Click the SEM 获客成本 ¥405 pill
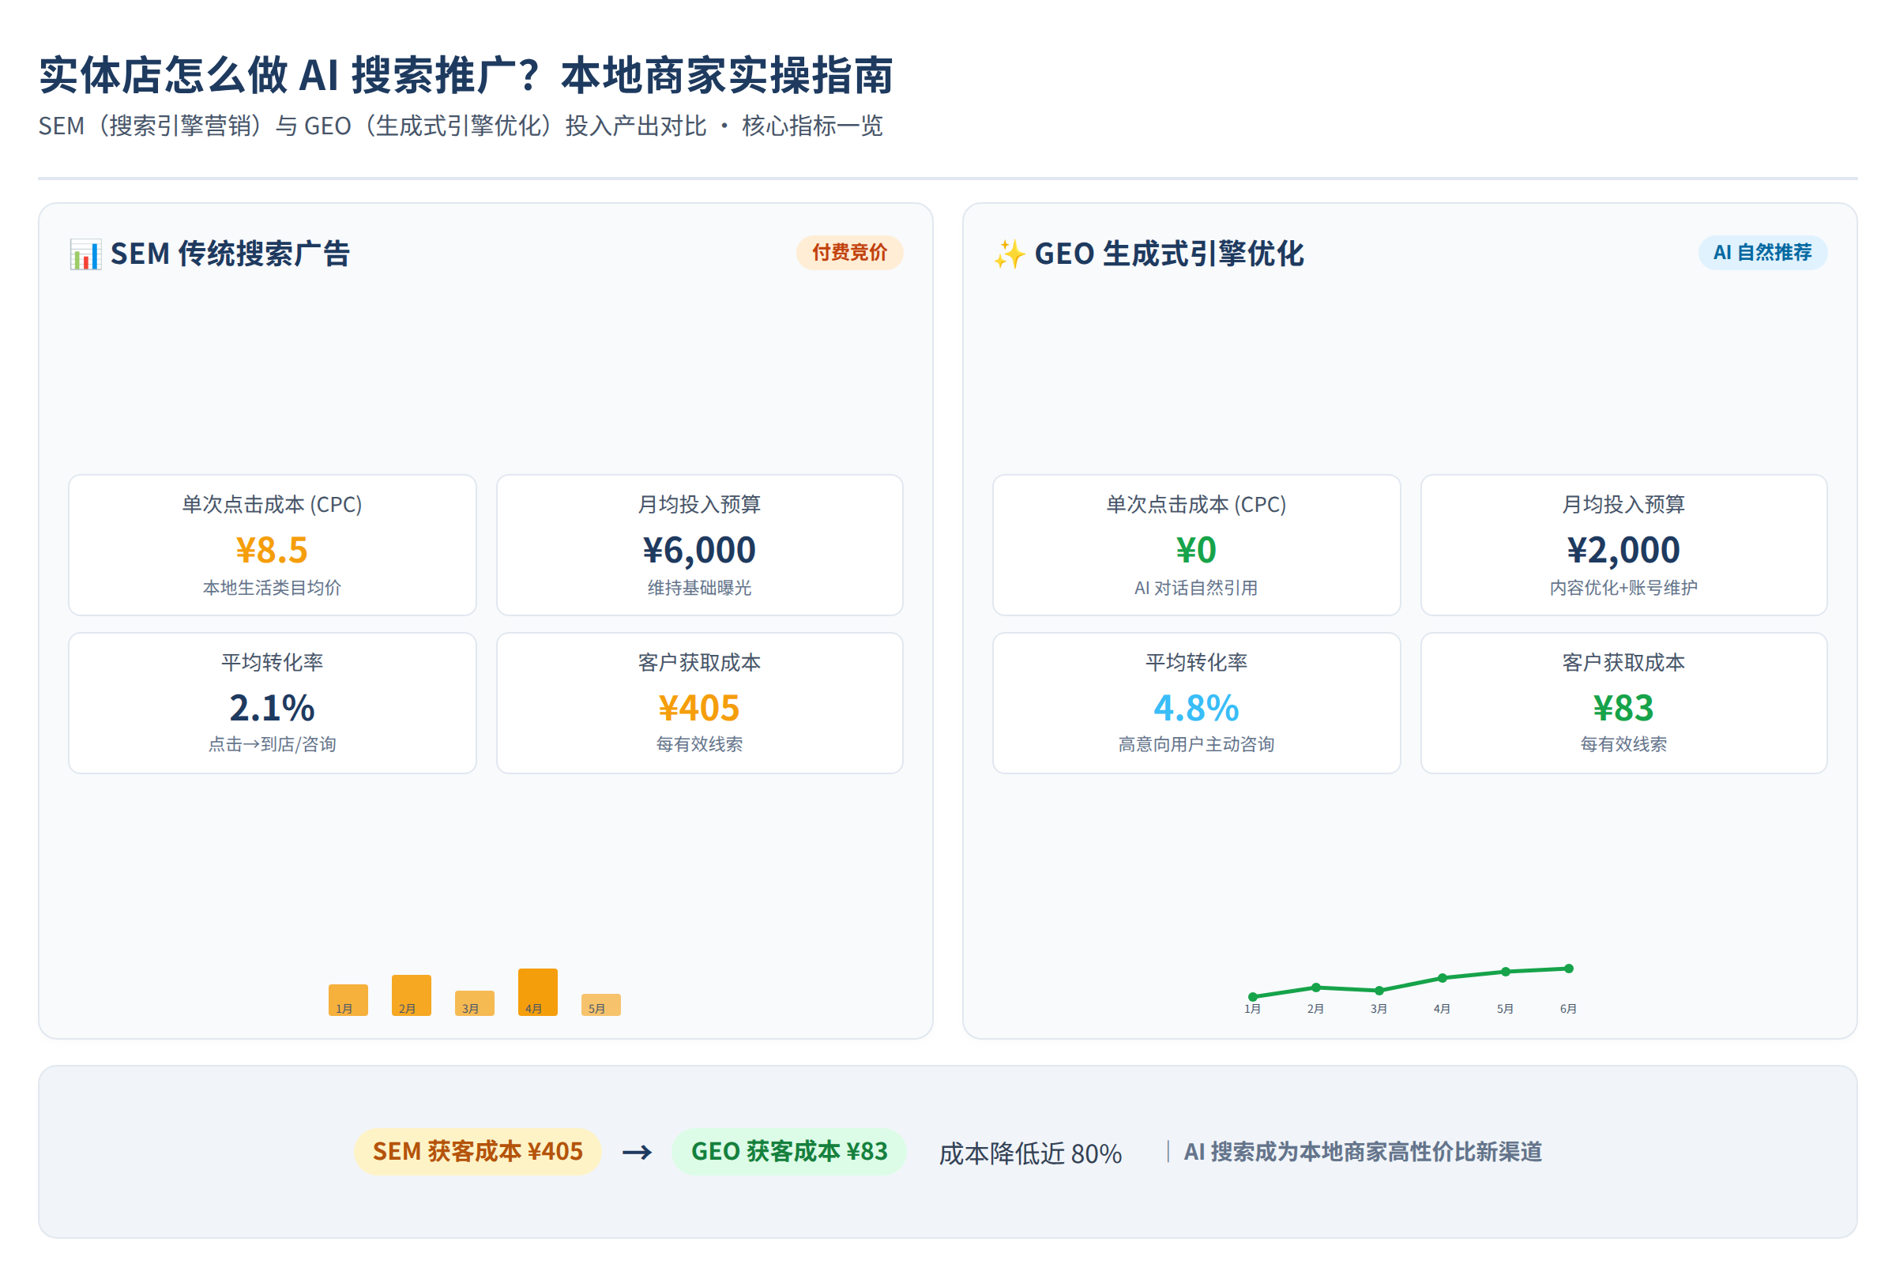 pyautogui.click(x=477, y=1151)
